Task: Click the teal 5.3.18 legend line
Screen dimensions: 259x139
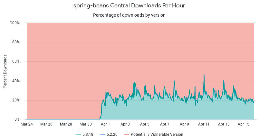Action: pos(78,135)
